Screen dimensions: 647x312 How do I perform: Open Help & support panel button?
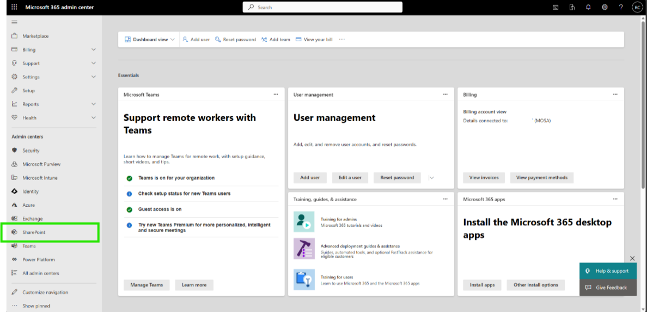[x=608, y=271]
